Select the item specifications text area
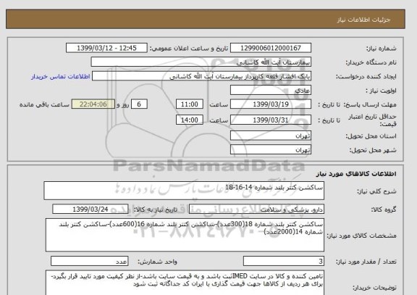Viewport: 417px width, 295px height. coord(185,235)
